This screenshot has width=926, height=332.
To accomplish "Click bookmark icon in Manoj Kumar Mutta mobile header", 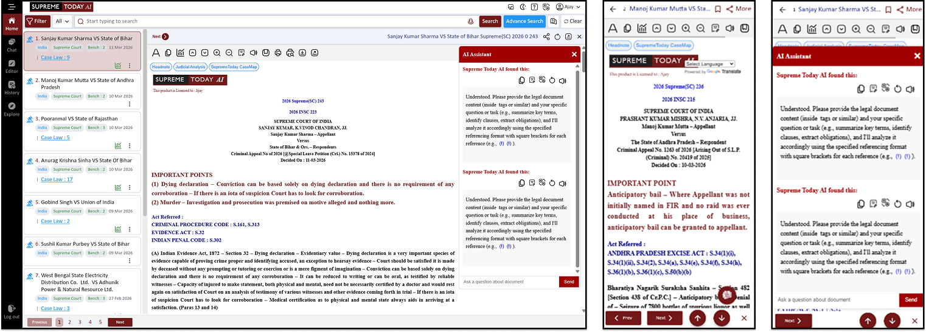I will [x=718, y=9].
